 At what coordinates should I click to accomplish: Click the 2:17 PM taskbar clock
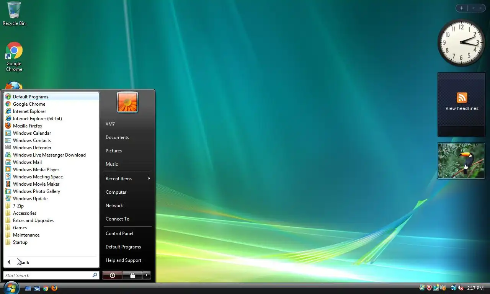[475, 288]
